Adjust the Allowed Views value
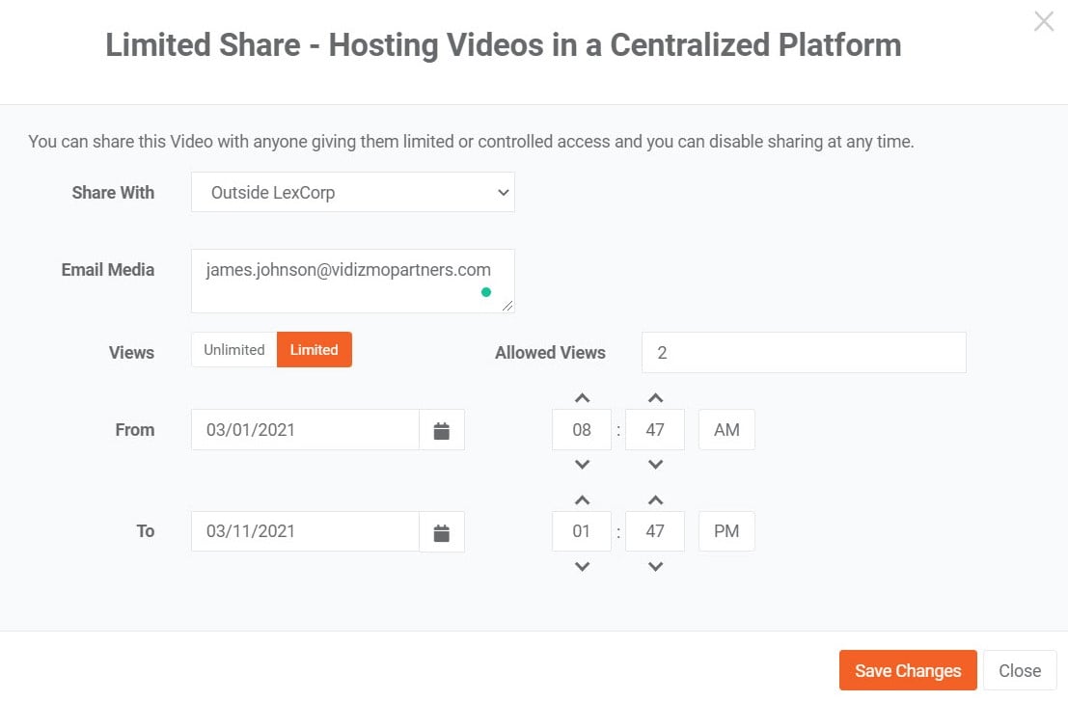 click(803, 352)
